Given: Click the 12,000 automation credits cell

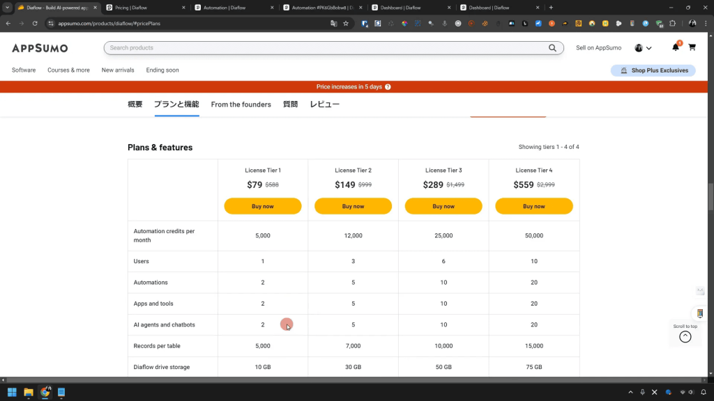Looking at the screenshot, I should [x=353, y=235].
